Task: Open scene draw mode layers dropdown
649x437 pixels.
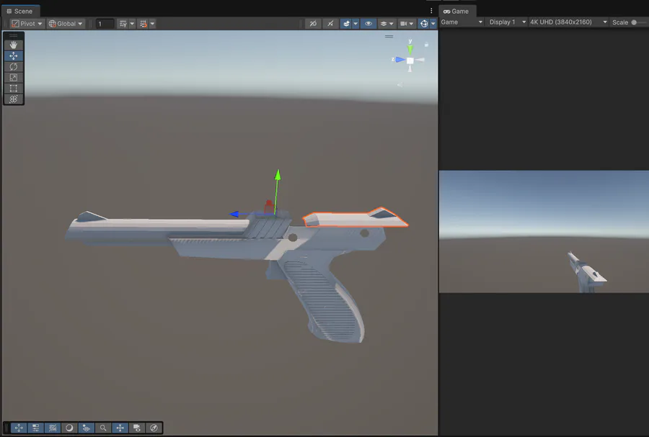Action: (x=387, y=24)
